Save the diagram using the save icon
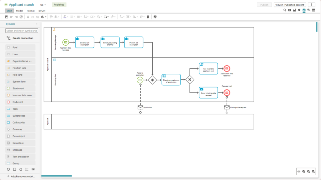 (x=6, y=17)
